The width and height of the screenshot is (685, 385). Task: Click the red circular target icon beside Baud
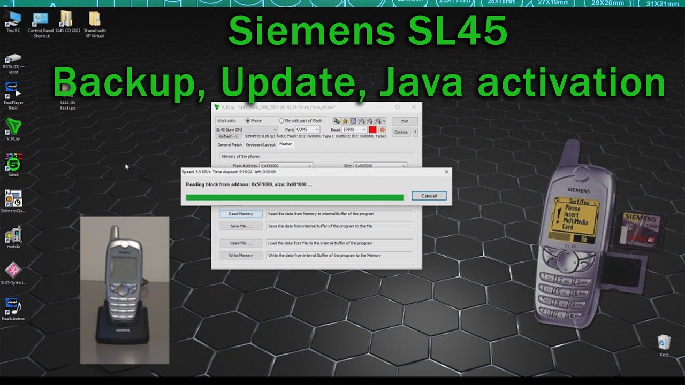pos(382,130)
